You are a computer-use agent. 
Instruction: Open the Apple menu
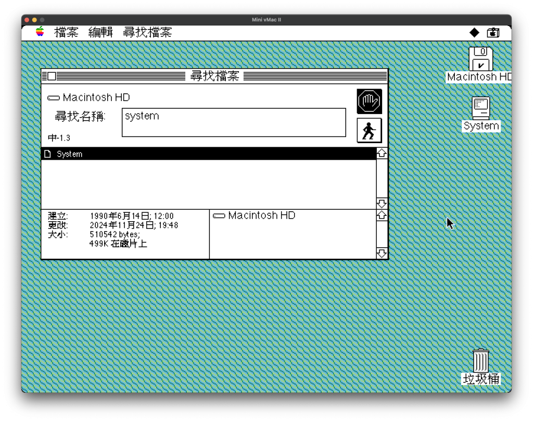coord(40,32)
